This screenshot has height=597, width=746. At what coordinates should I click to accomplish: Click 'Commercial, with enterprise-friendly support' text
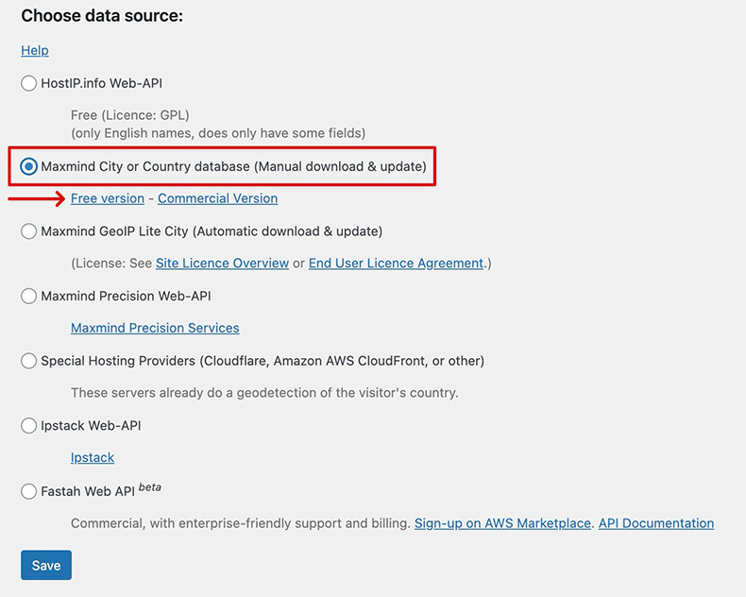click(x=240, y=523)
